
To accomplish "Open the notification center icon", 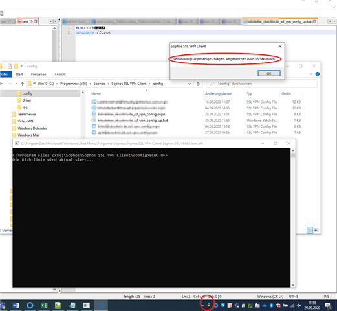I will pos(329,305).
